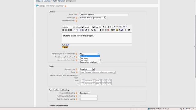Screen dimensions: 196x110
Task: Open help for Post threshold for warning
Action: click(77, 99)
